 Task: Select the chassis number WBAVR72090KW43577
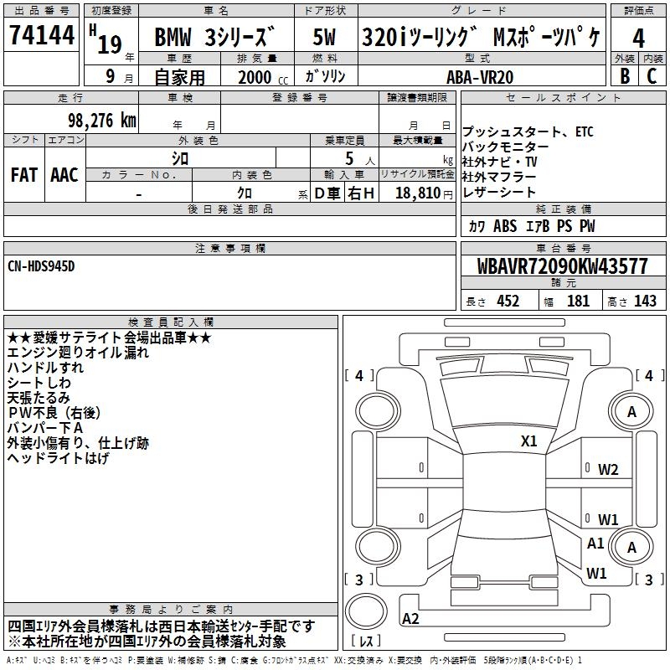(562, 266)
